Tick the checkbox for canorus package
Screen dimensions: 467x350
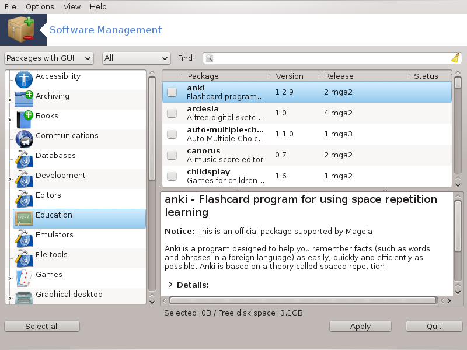[x=172, y=155]
